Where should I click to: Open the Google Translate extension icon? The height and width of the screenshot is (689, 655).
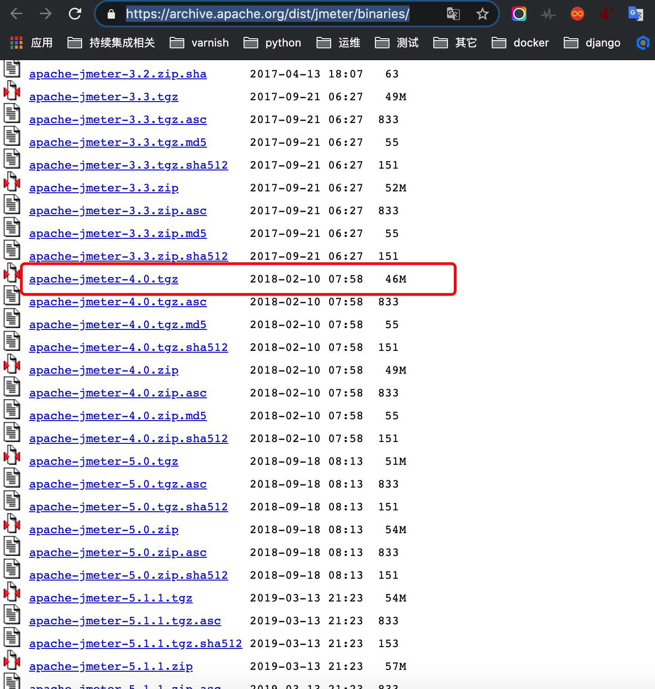(x=635, y=14)
